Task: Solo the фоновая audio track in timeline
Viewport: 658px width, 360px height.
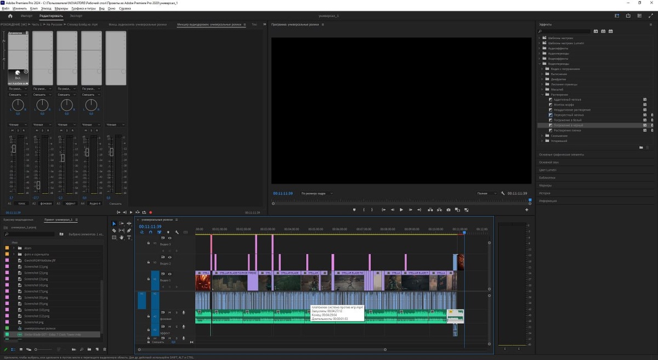Action: point(177,313)
